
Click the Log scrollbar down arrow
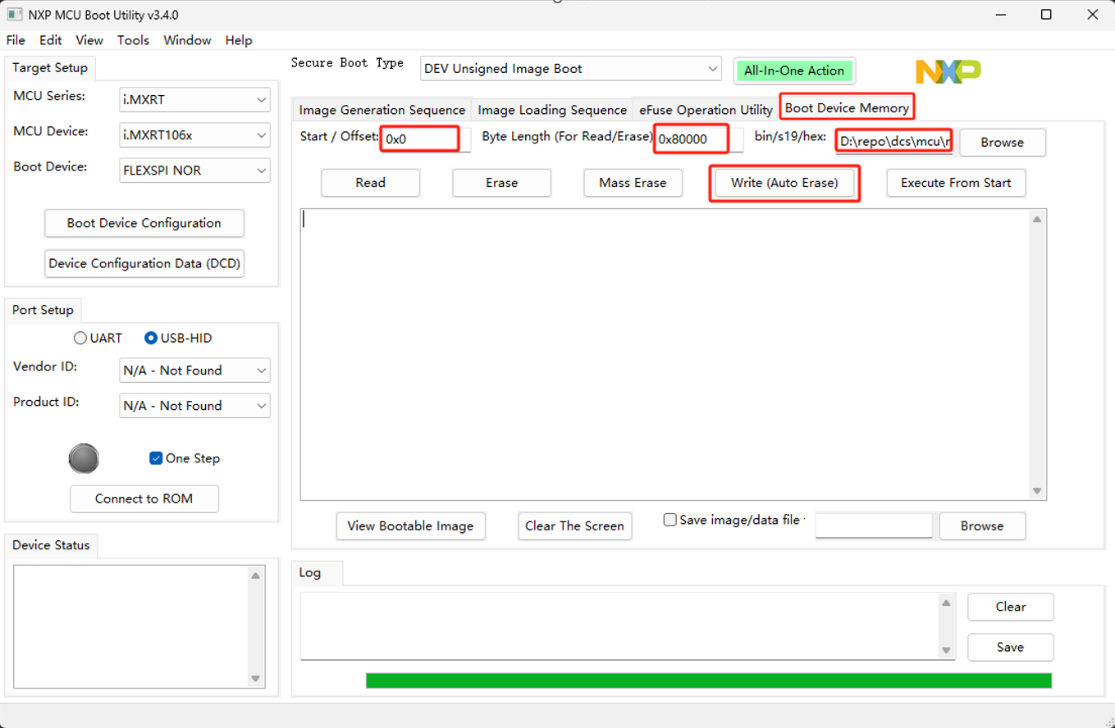(946, 650)
